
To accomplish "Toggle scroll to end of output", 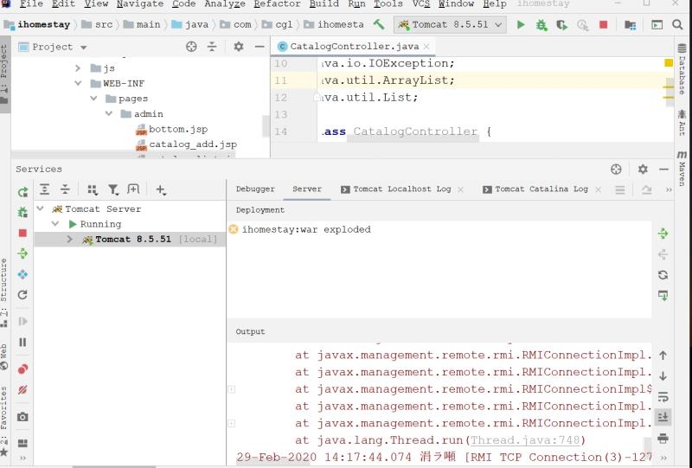I will click(x=663, y=418).
